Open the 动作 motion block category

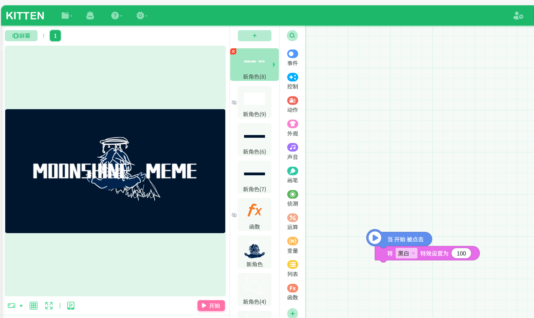pyautogui.click(x=292, y=105)
